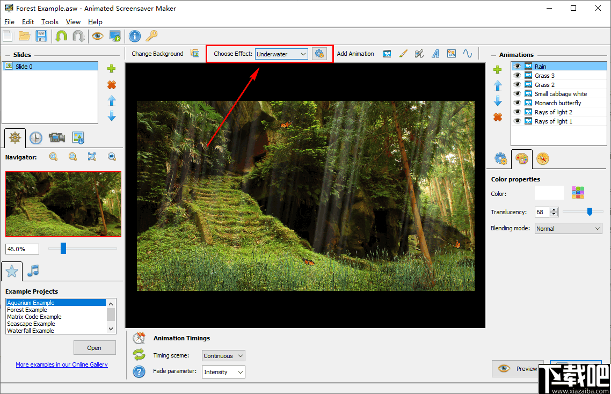This screenshot has height=394, width=611.
Task: Switch to the camera tab under Slides
Action: click(57, 137)
